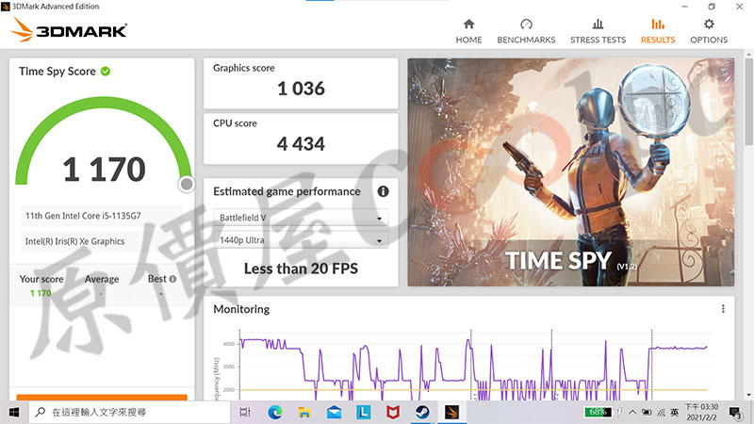This screenshot has width=754, height=424.
Task: Click info icon beside Best score
Action: click(172, 279)
